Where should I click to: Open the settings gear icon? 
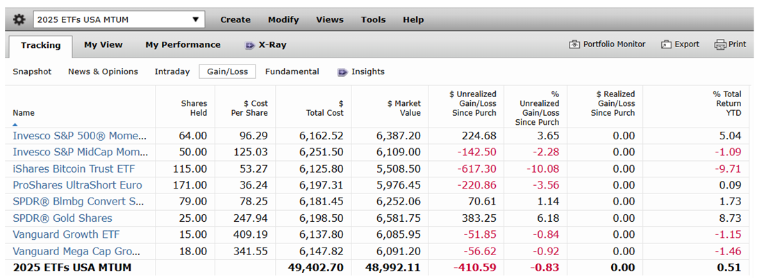click(x=18, y=19)
